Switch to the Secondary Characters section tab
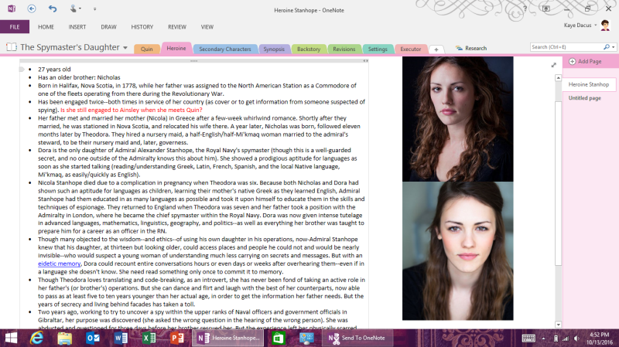 [224, 48]
